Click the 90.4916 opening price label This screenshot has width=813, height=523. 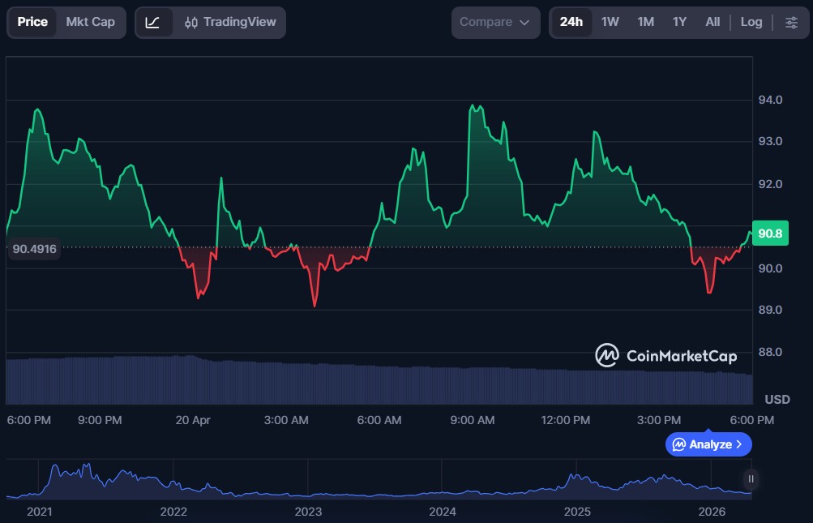pyautogui.click(x=35, y=249)
